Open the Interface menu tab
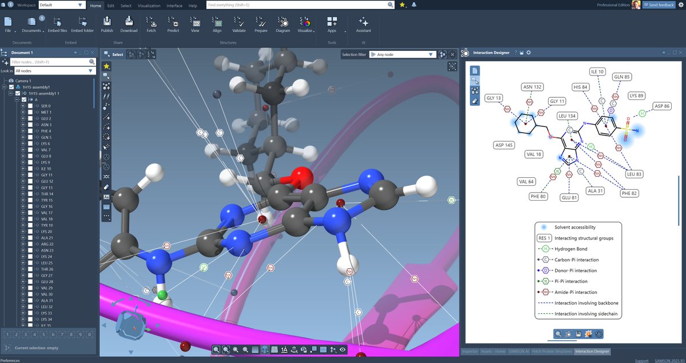 174,5
